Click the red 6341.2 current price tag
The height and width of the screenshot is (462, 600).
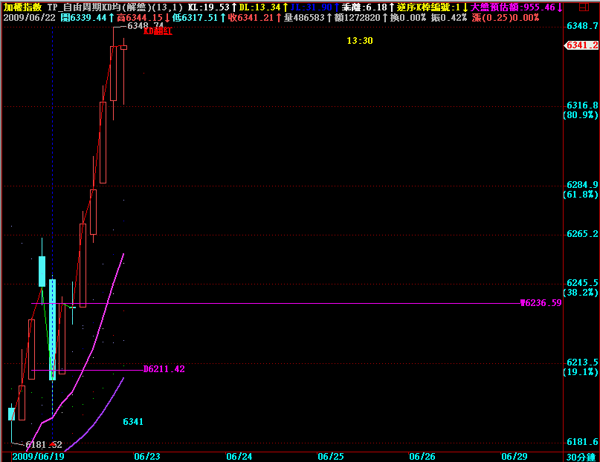tap(581, 45)
